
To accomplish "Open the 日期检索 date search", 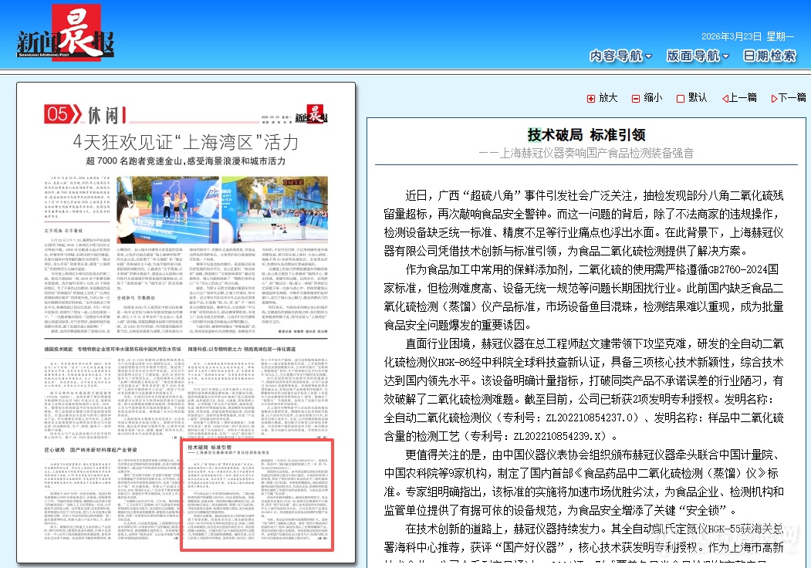I will click(x=769, y=56).
